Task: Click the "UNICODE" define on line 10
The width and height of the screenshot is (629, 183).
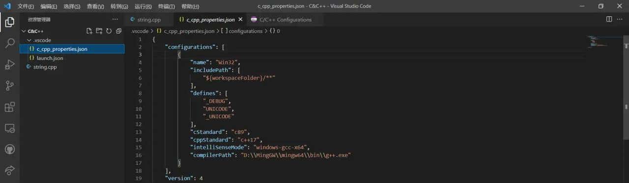Action: [x=217, y=109]
